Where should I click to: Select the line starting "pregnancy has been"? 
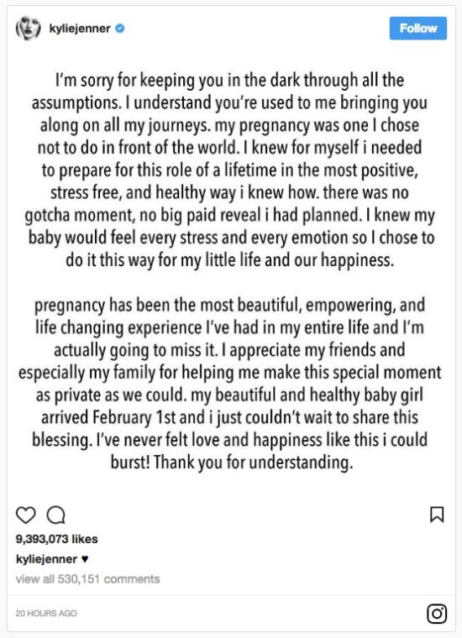[230, 306]
